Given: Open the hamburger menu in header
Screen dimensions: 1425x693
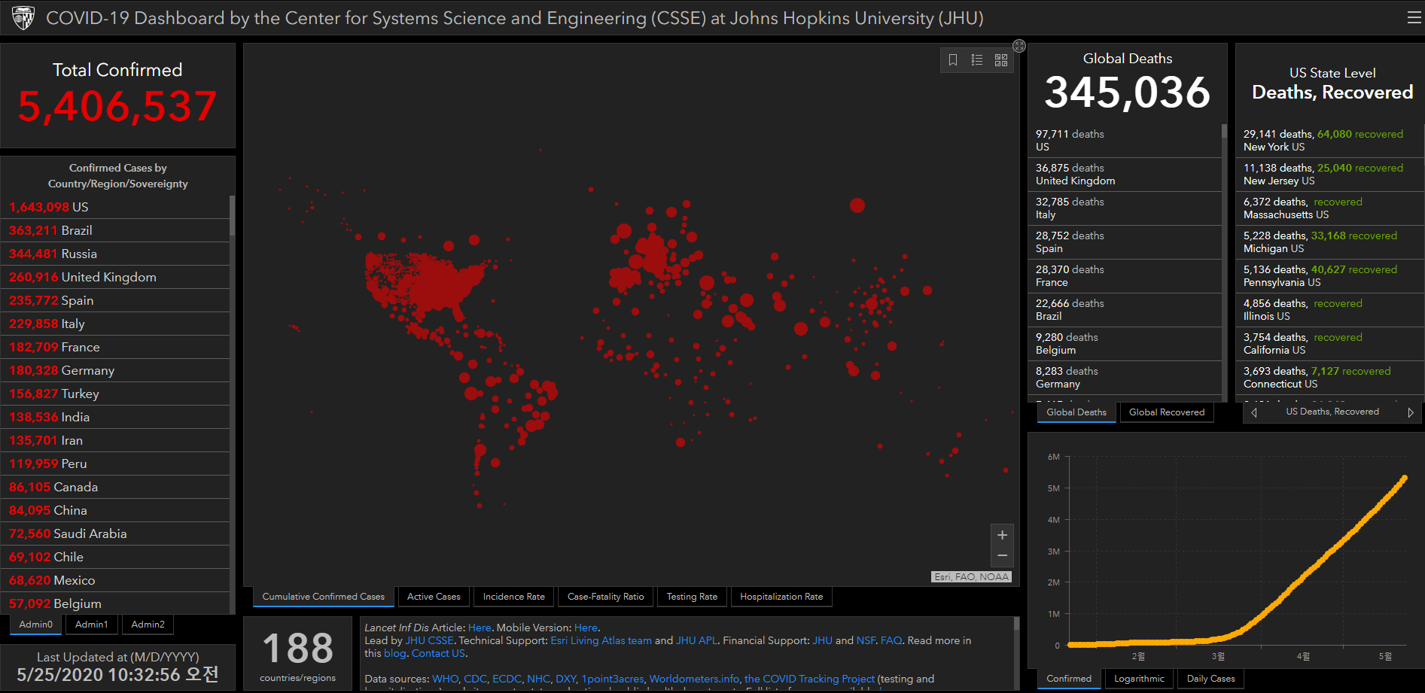Looking at the screenshot, I should (1414, 17).
